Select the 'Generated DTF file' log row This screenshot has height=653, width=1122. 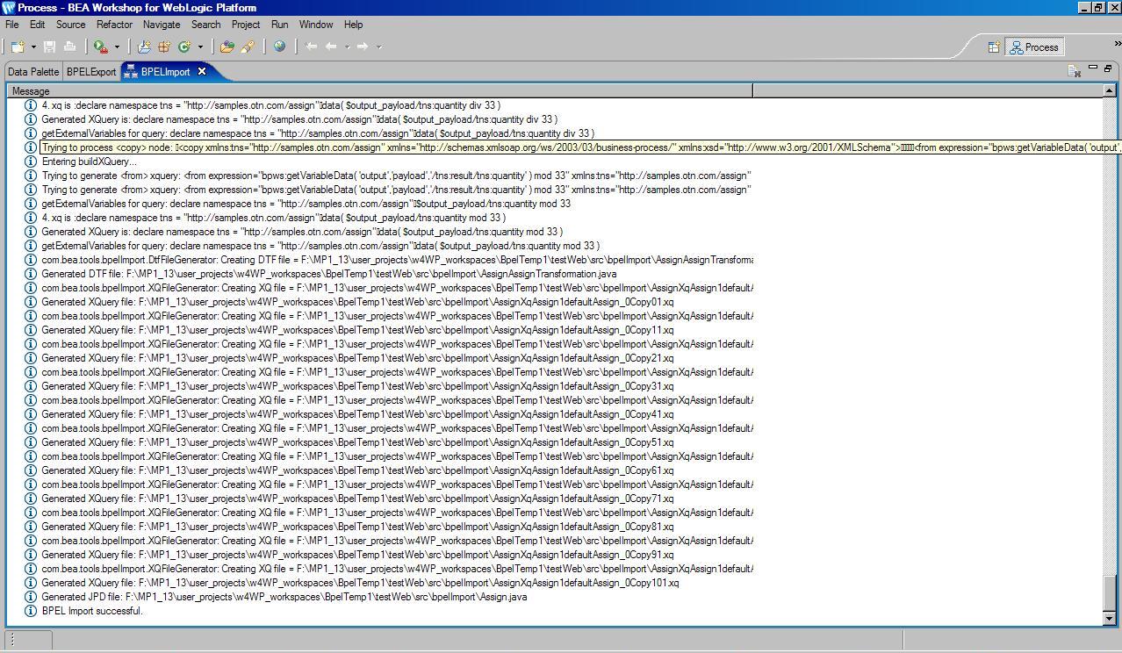tap(329, 274)
